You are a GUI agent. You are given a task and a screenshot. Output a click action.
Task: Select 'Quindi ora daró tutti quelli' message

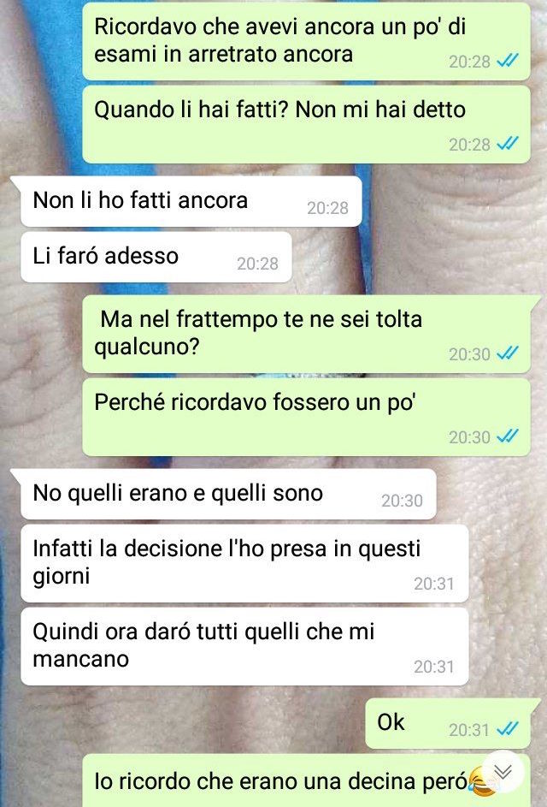tap(244, 646)
